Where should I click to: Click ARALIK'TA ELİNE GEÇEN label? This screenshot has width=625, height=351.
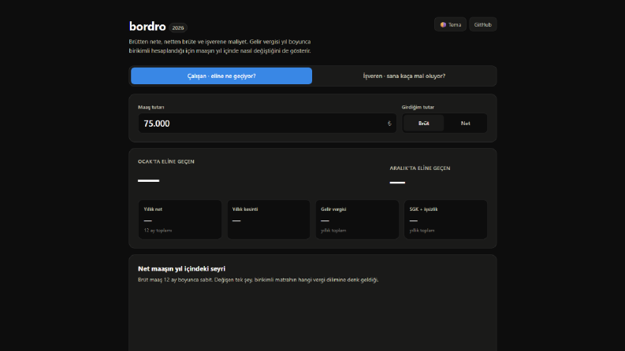tap(420, 168)
